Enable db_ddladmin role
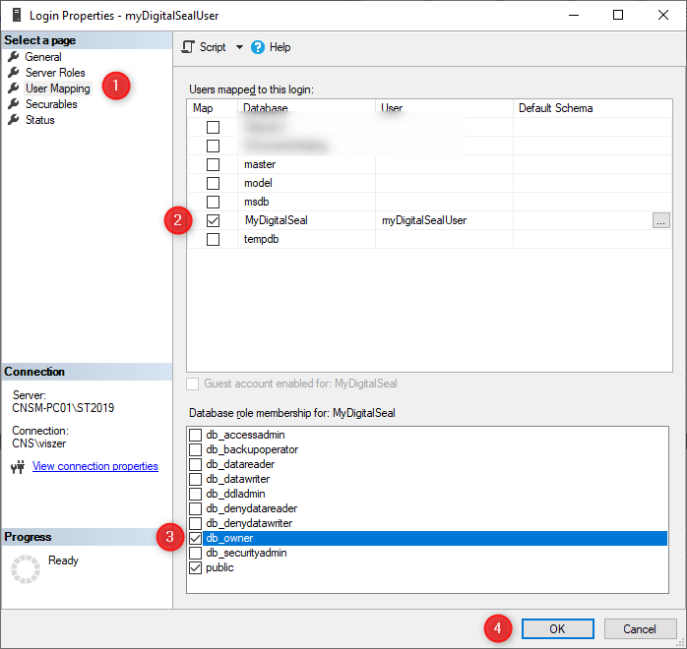 coord(195,494)
